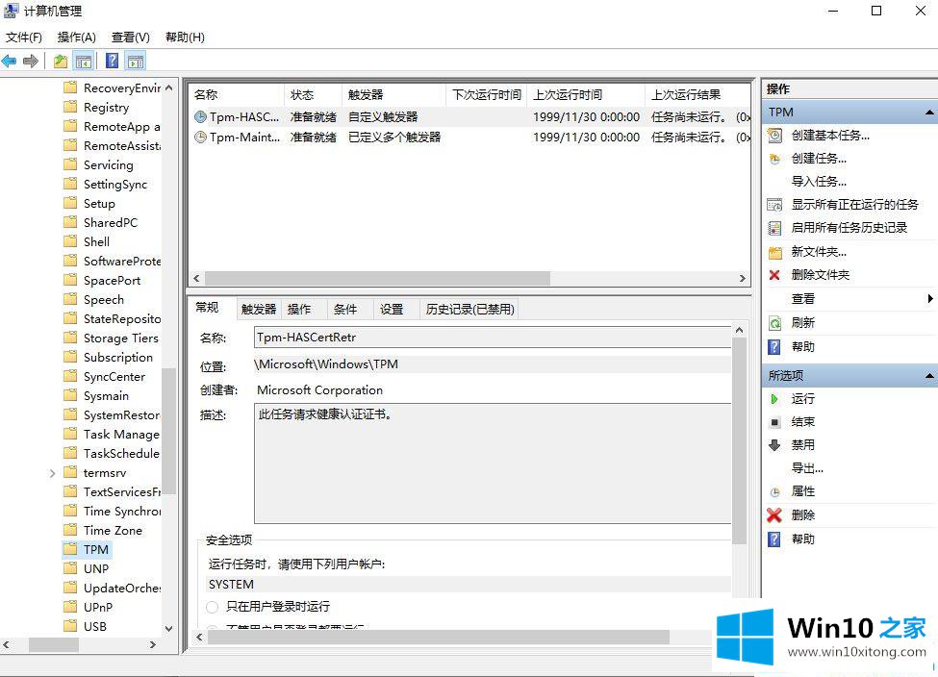938x677 pixels.
Task: Click the 下次运行时间 column header
Action: pyautogui.click(x=487, y=94)
